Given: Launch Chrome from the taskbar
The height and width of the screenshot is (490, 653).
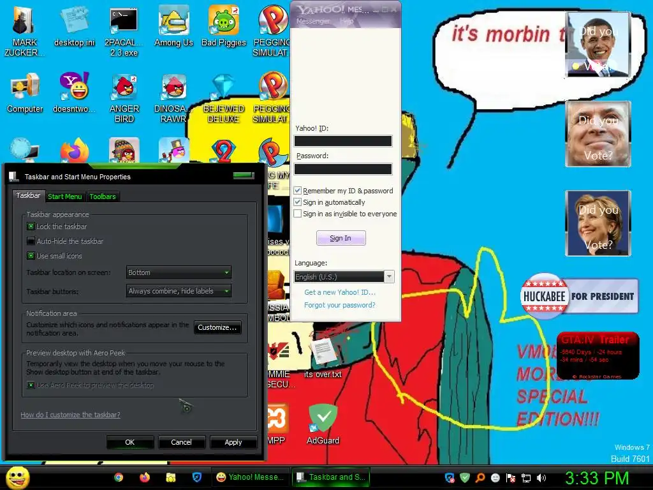Looking at the screenshot, I should pos(119,477).
